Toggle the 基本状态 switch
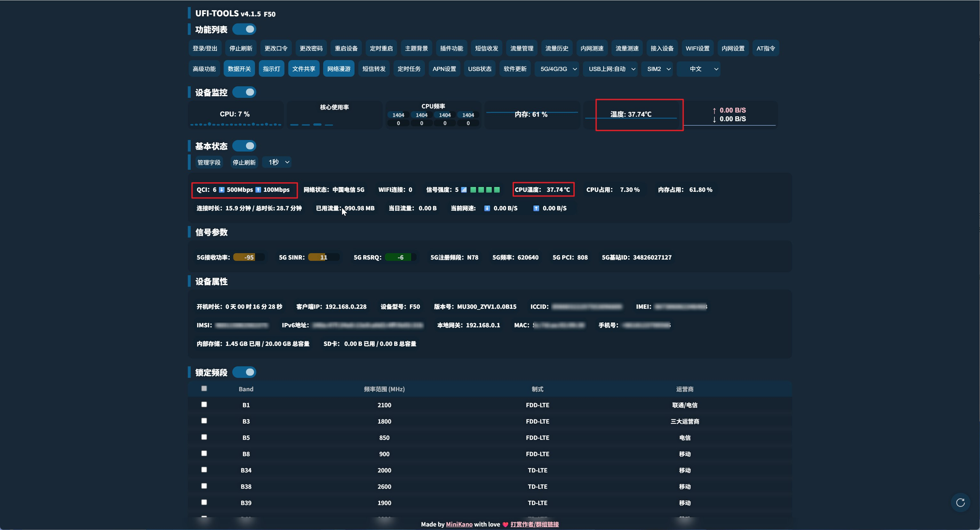The width and height of the screenshot is (980, 530). tap(244, 146)
